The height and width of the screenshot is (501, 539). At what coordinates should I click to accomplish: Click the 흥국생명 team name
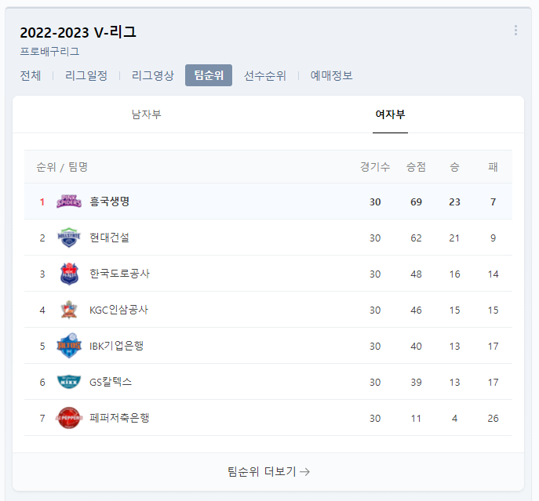click(109, 201)
